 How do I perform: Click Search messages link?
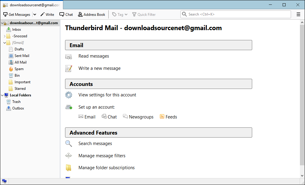coord(95,143)
